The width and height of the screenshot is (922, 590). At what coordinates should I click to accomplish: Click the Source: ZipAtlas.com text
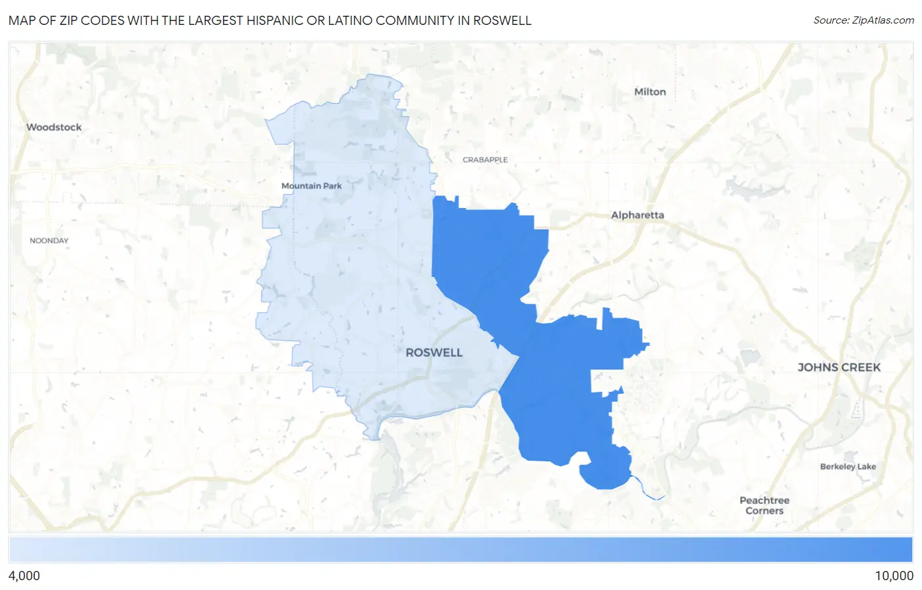[x=864, y=20]
